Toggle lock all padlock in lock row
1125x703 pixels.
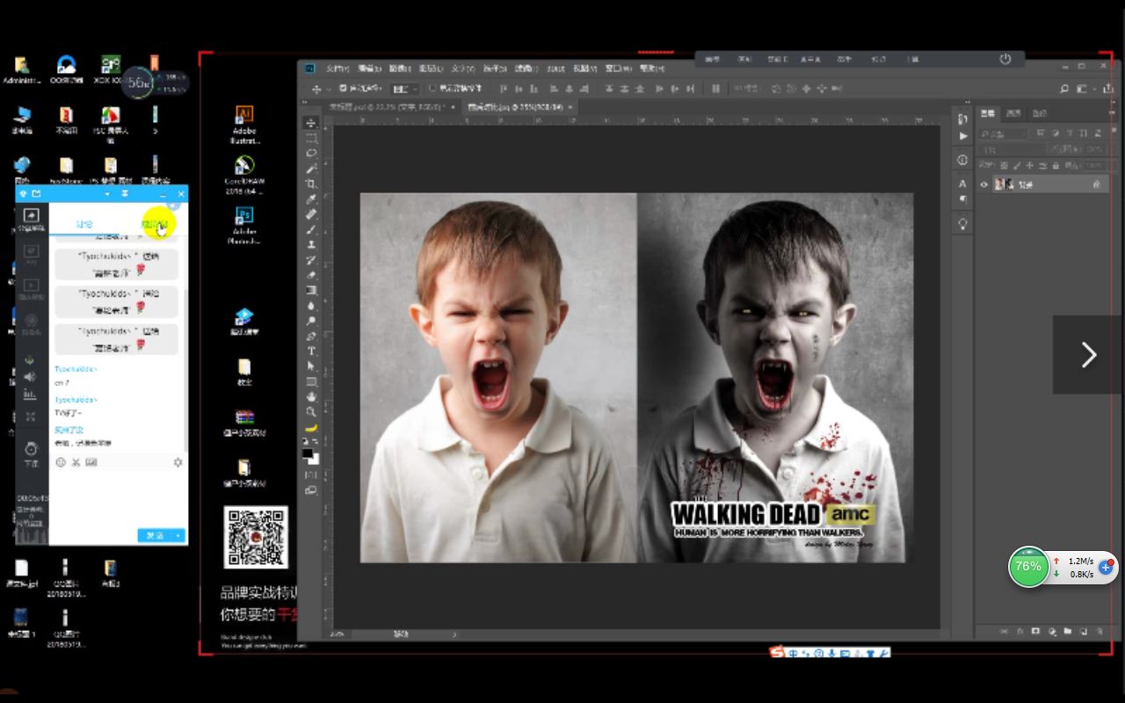pyautogui.click(x=1056, y=165)
